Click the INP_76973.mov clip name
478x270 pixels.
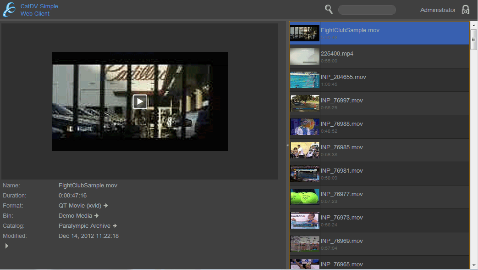coord(342,218)
